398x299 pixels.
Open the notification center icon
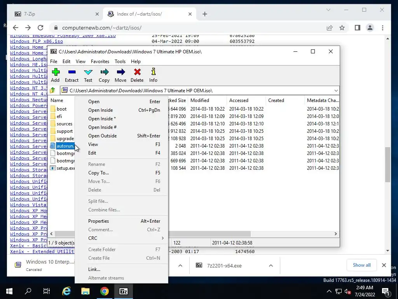pos(386,291)
